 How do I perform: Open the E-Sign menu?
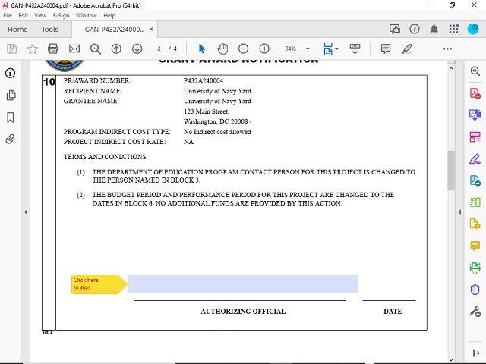pos(62,15)
